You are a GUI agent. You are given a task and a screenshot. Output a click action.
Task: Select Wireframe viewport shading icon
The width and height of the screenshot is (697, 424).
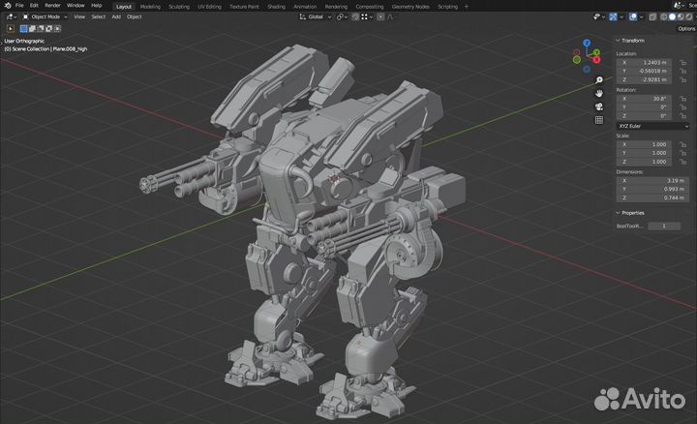click(x=664, y=16)
